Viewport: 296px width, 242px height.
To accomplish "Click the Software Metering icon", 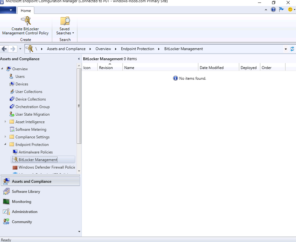I will pos(12,129).
